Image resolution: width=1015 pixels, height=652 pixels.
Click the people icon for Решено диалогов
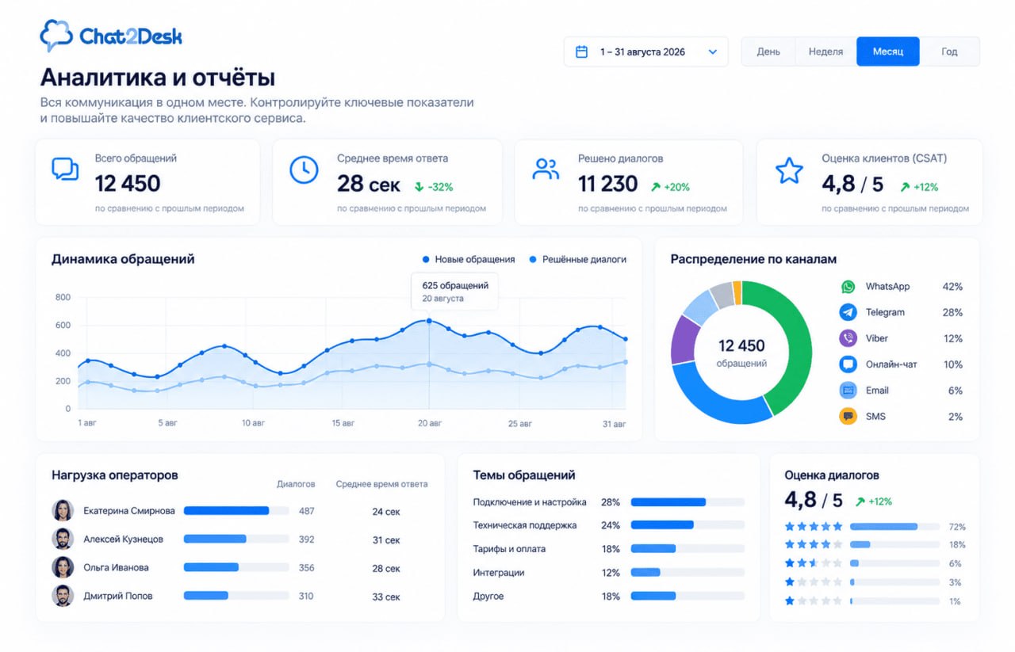point(546,170)
